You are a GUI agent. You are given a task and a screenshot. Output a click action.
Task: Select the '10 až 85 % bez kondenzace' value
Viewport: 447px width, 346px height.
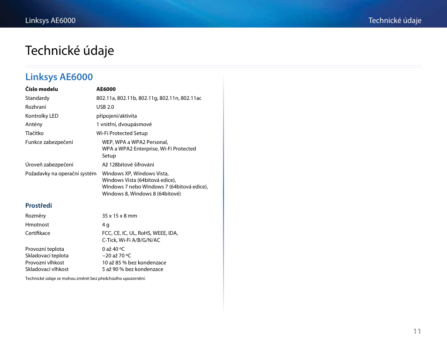click(134, 263)
